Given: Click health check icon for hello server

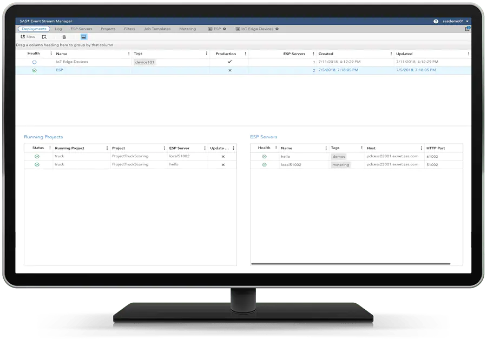Looking at the screenshot, I should (264, 157).
